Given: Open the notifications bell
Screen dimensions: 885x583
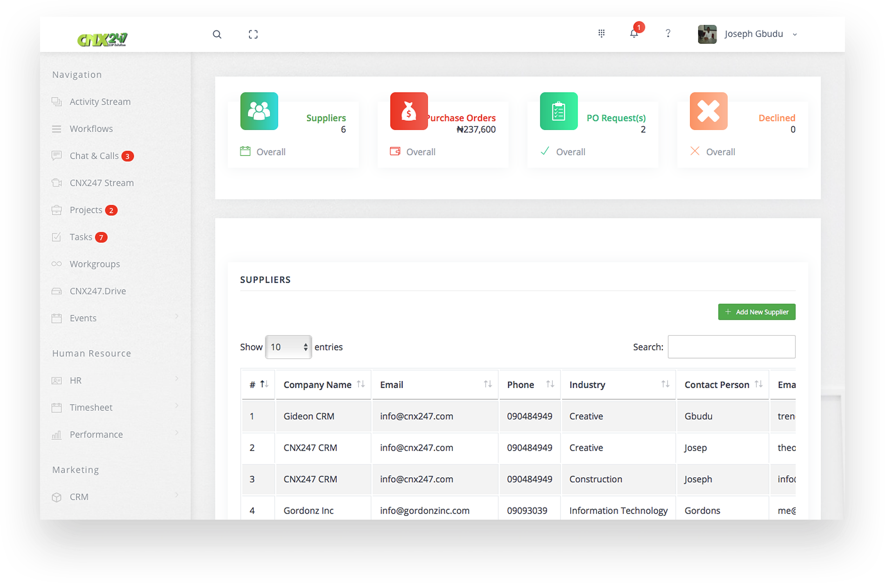Looking at the screenshot, I should click(634, 34).
